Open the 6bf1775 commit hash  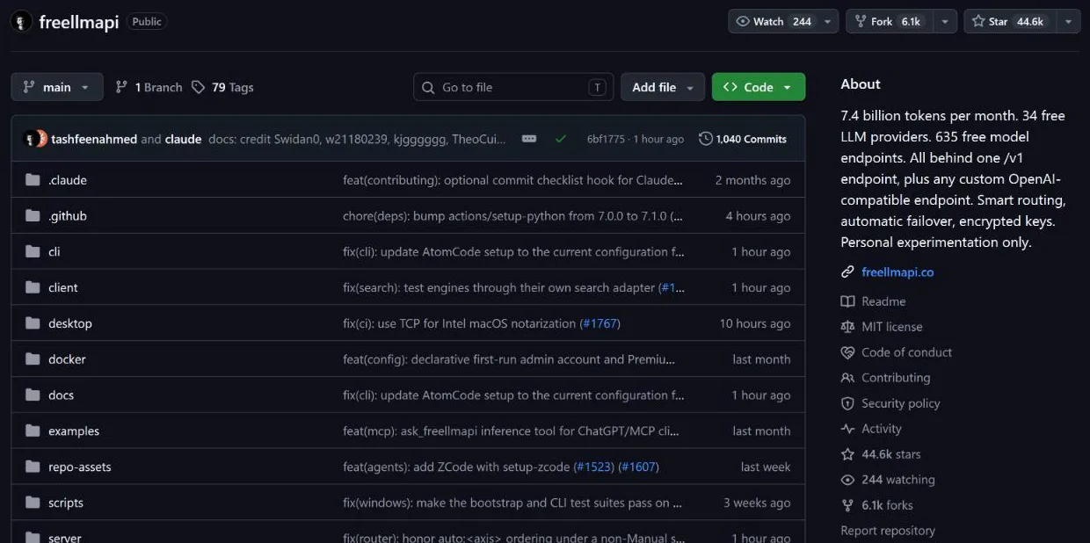tap(606, 139)
